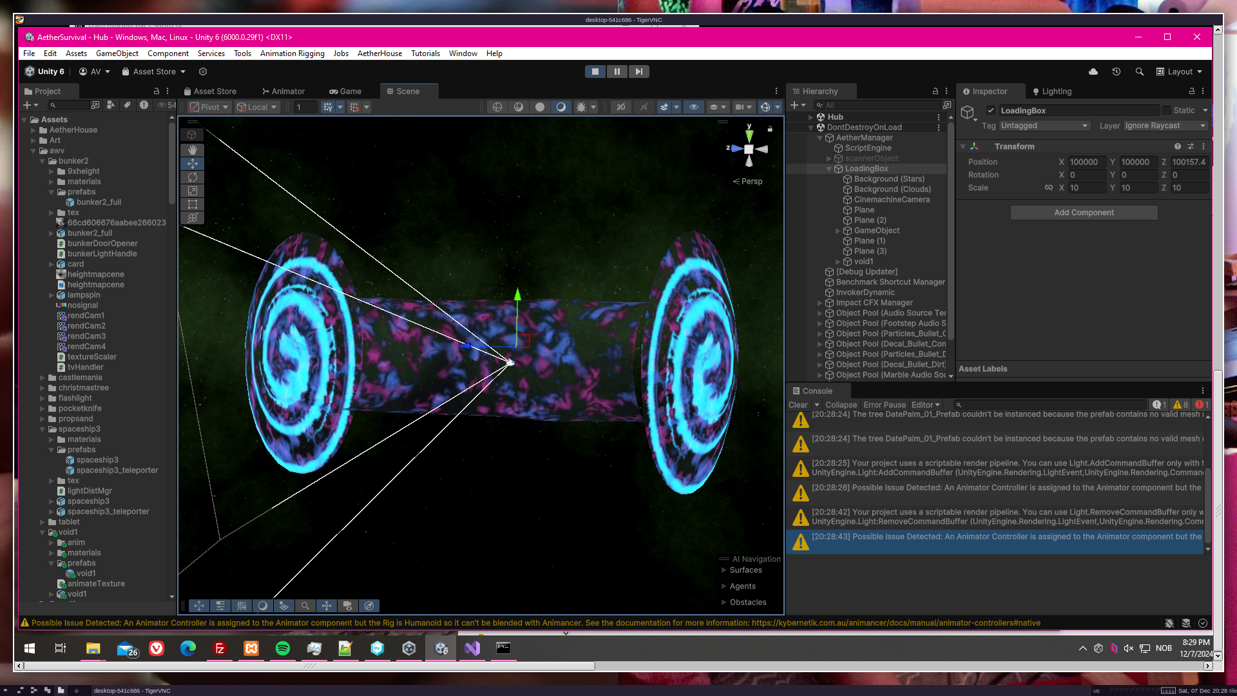Clear the console with Clear button

[x=798, y=405]
